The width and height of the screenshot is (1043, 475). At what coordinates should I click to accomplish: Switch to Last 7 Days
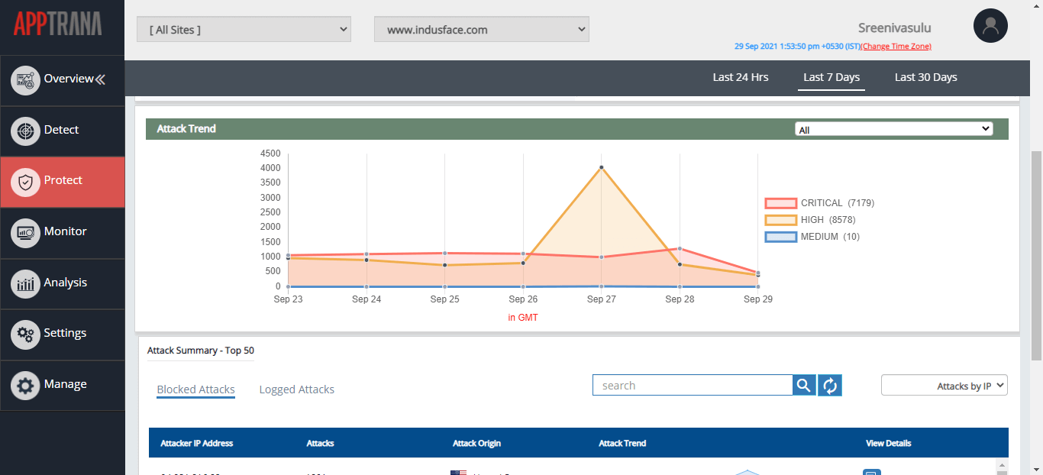pyautogui.click(x=831, y=77)
